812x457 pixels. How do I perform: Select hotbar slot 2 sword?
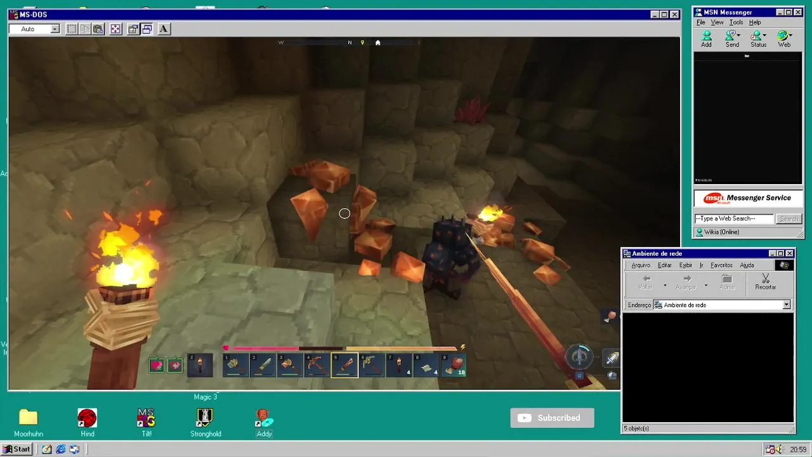pyautogui.click(x=263, y=365)
